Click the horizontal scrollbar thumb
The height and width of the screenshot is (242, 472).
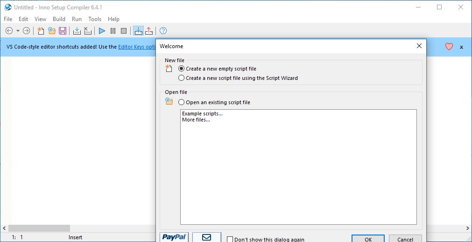(39, 228)
